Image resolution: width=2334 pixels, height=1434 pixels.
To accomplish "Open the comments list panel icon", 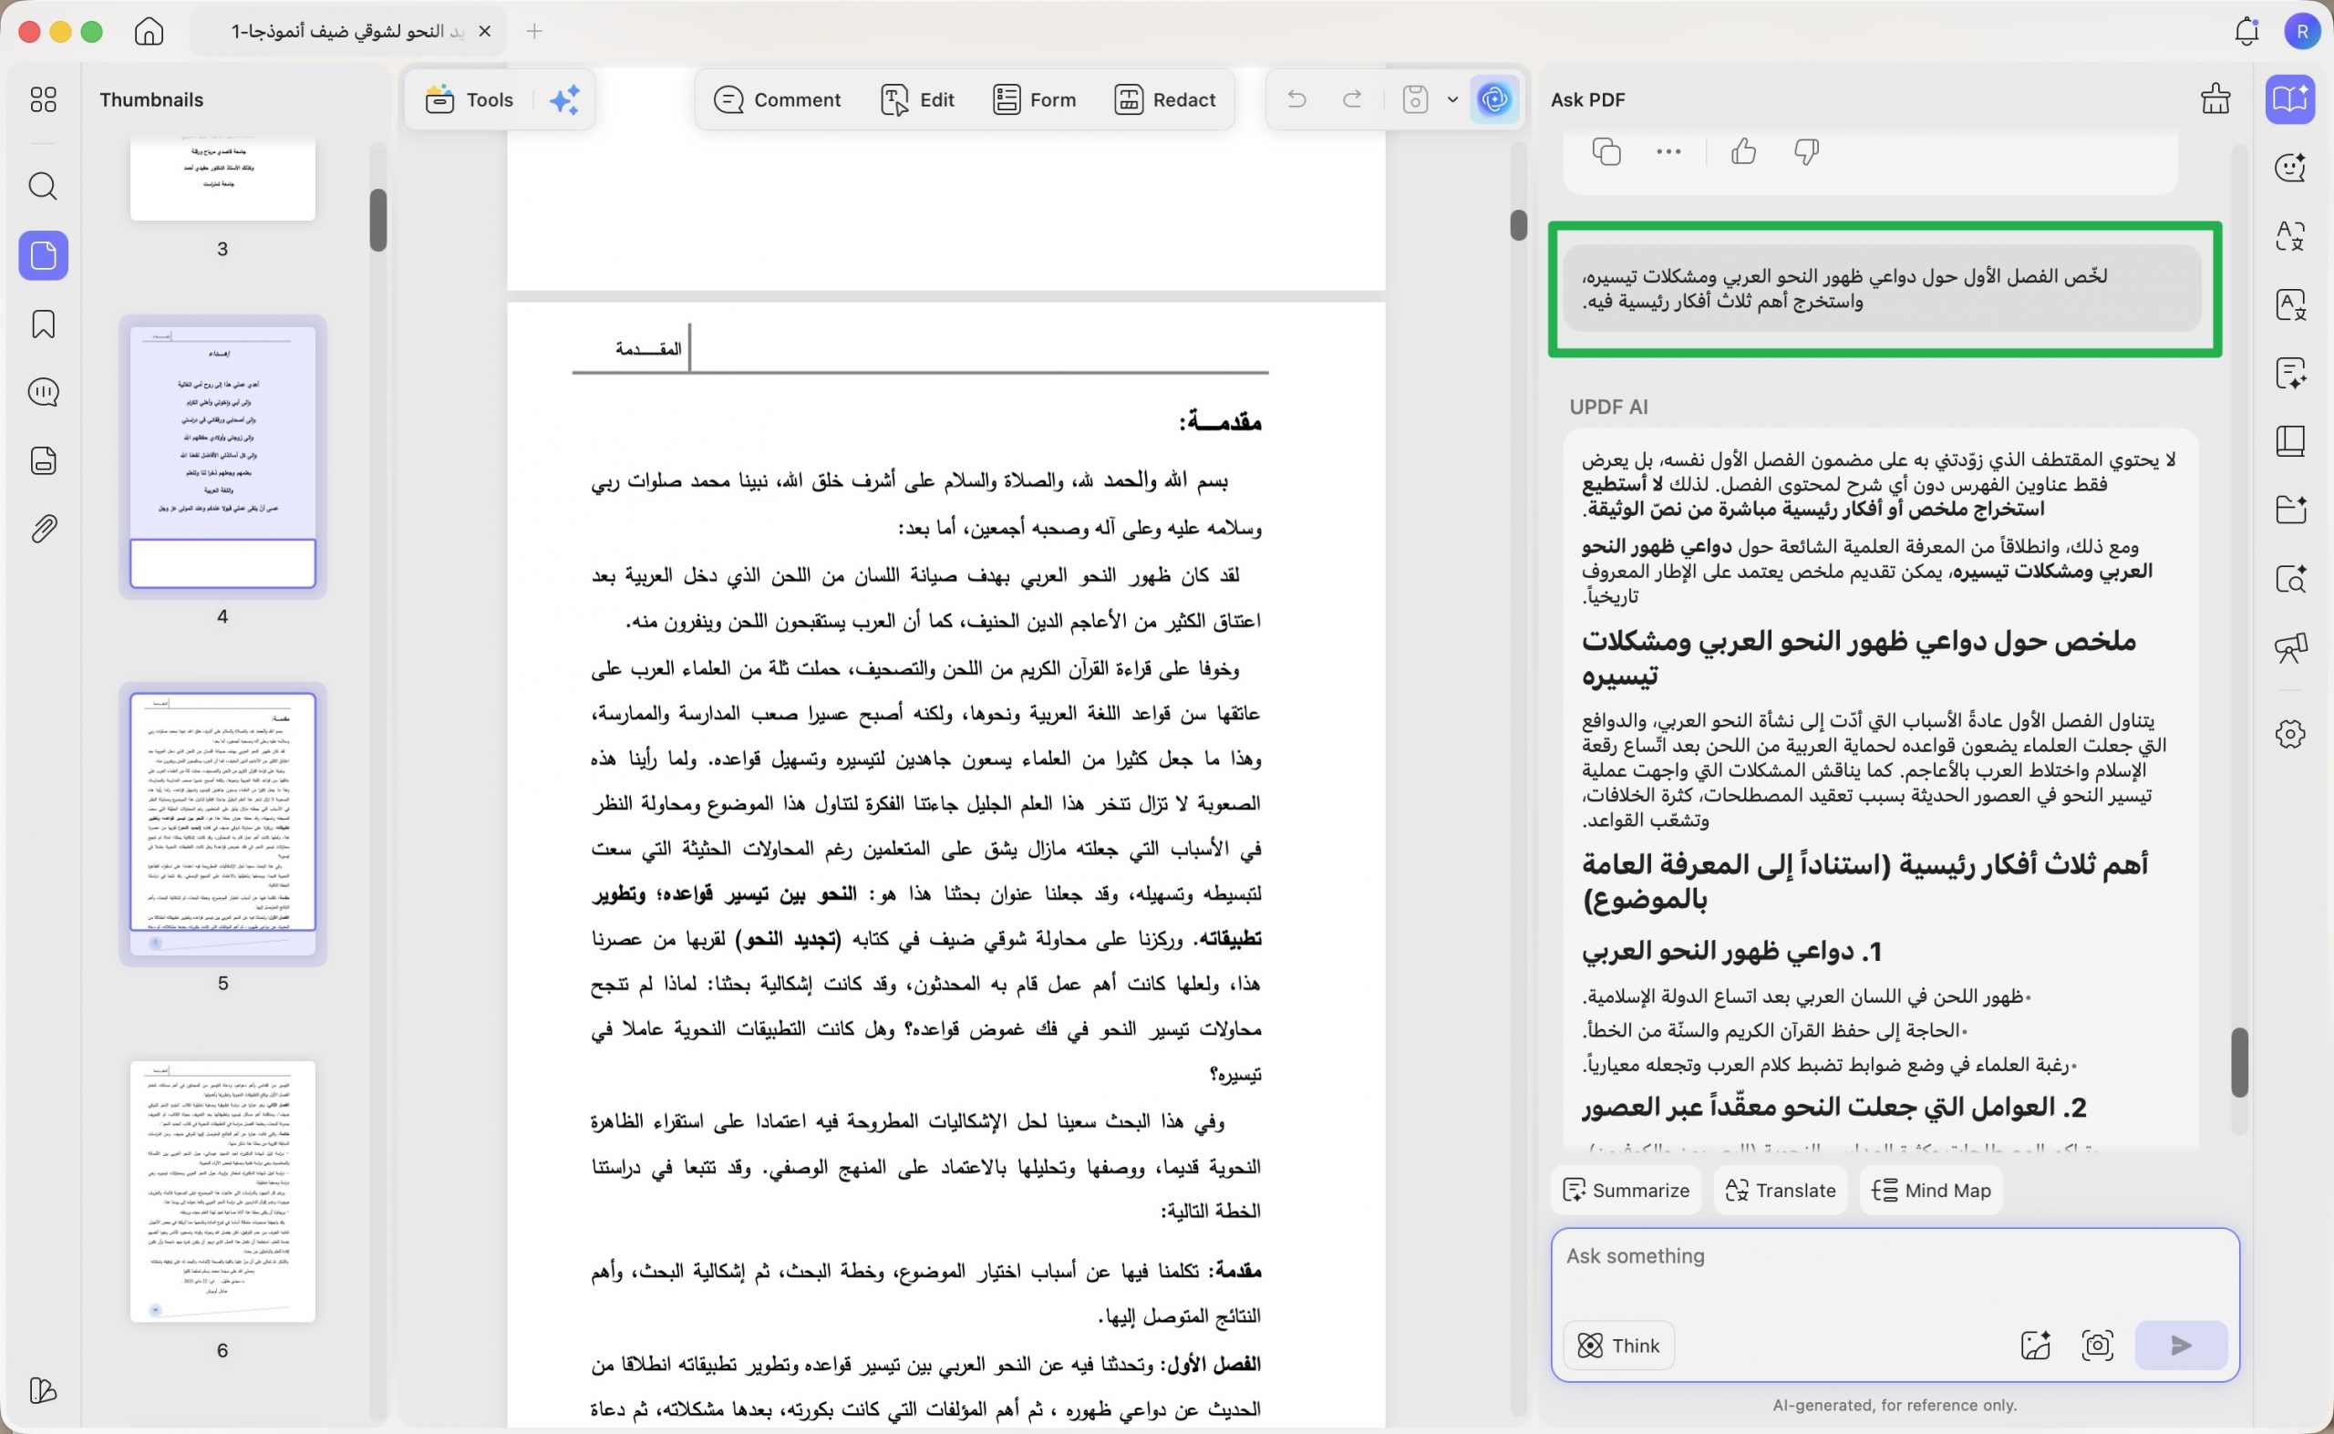I will coord(44,392).
